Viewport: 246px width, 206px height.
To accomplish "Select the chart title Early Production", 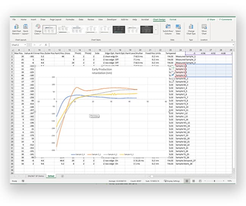I will (102, 71).
